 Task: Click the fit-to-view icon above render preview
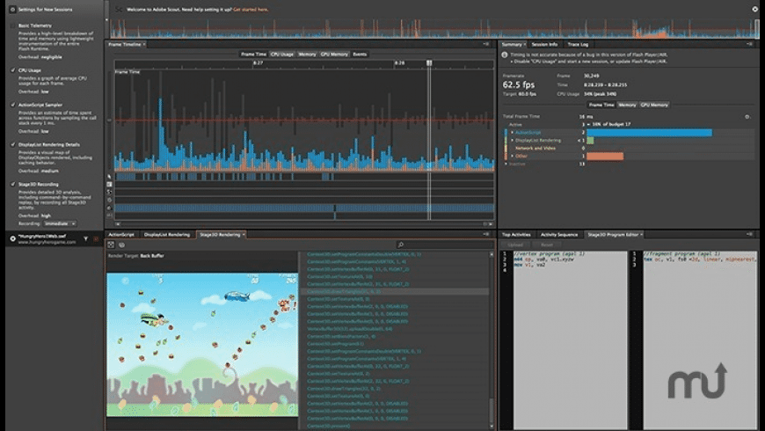point(111,245)
